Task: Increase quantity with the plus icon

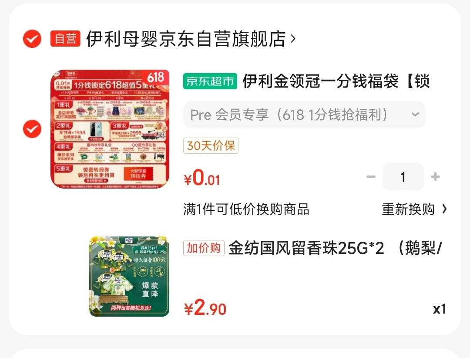Action: click(x=435, y=177)
